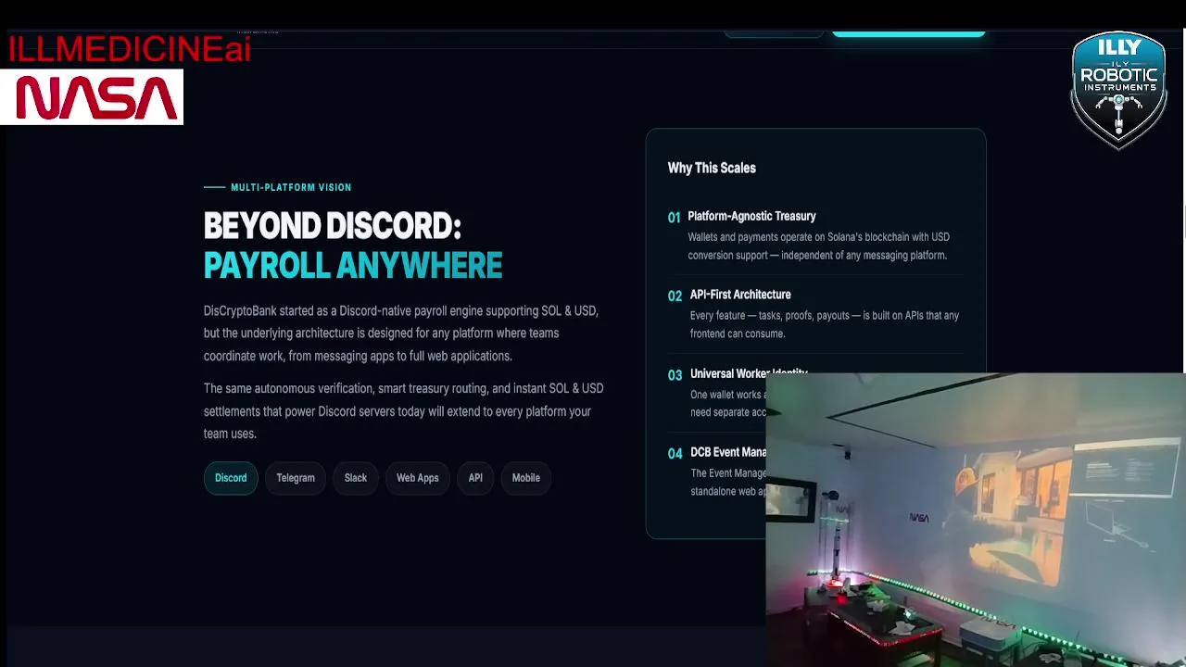
Task: Click the 'Why This Scales' heading
Action: 712,168
